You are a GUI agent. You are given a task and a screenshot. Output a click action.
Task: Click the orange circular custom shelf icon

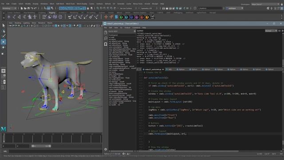click(147, 17)
